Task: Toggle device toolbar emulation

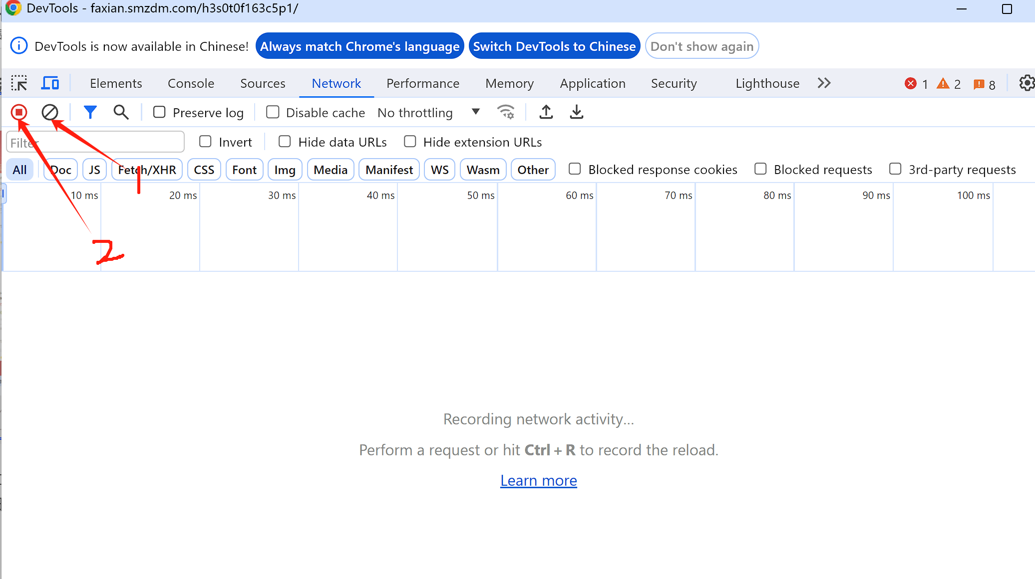Action: 50,83
